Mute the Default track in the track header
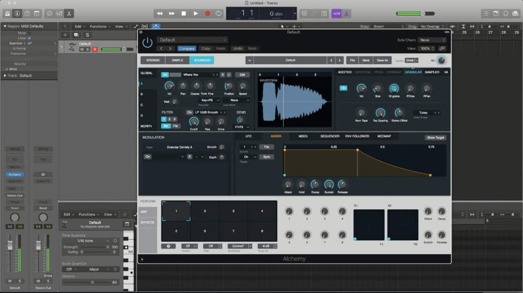 [x=82, y=49]
